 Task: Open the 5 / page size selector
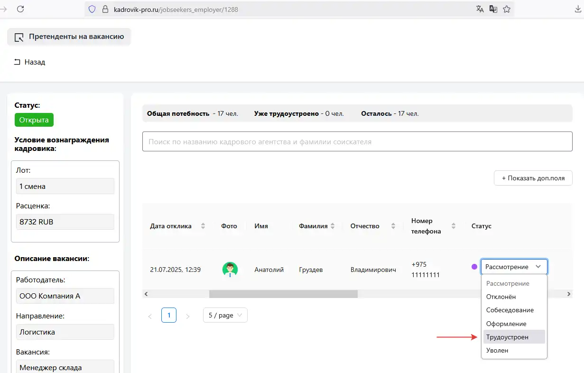tap(225, 315)
